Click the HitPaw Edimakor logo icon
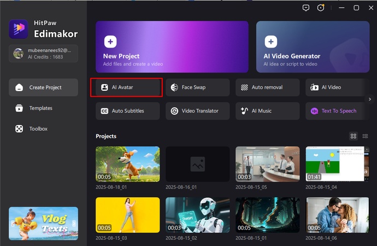The width and height of the screenshot is (377, 246). tap(19, 29)
